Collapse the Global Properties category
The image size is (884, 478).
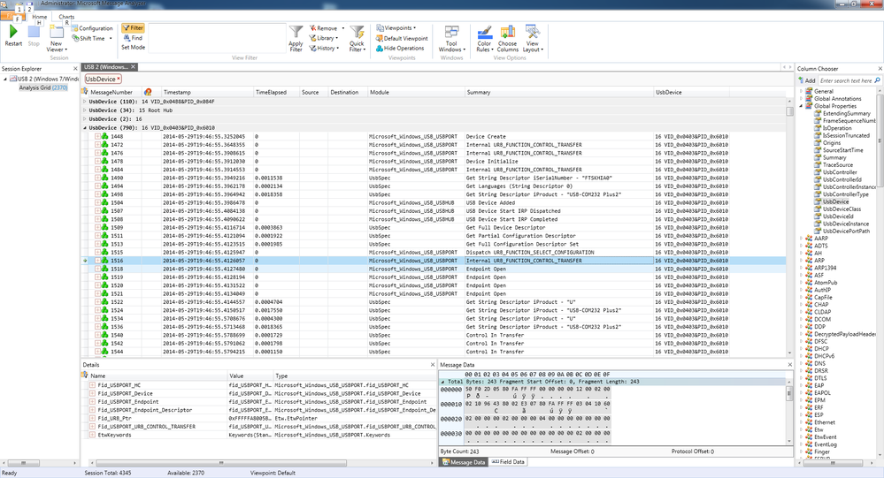coord(801,106)
